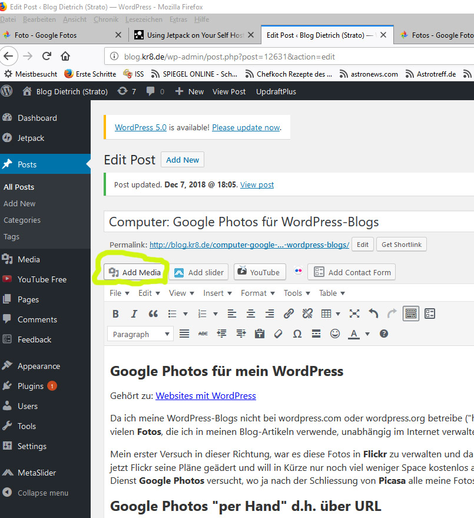Follow the 'Please update now' link
Screen dimensions: 474x518
(246, 127)
